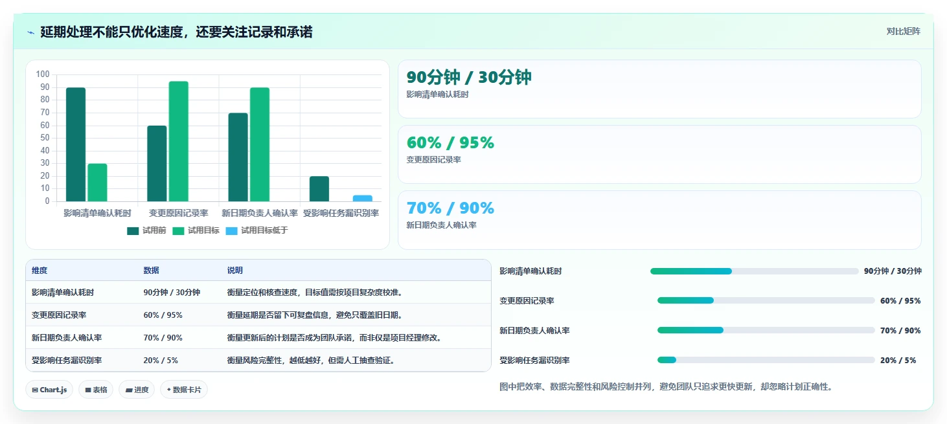Click the 新日期负责人确认率 progress bar
The height and width of the screenshot is (424, 947).
coord(766,330)
